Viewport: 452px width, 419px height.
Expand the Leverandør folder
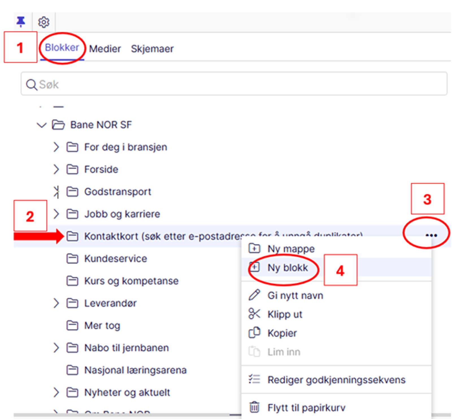[56, 303]
